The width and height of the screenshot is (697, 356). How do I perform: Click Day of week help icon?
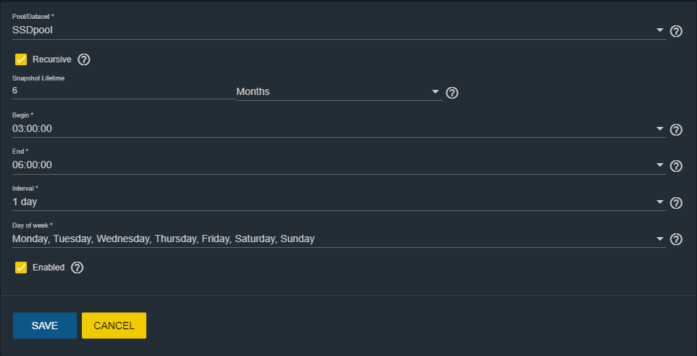click(x=677, y=239)
